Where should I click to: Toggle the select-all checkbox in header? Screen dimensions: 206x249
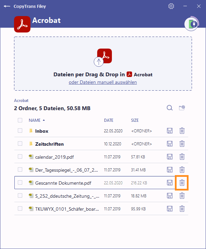point(20,120)
